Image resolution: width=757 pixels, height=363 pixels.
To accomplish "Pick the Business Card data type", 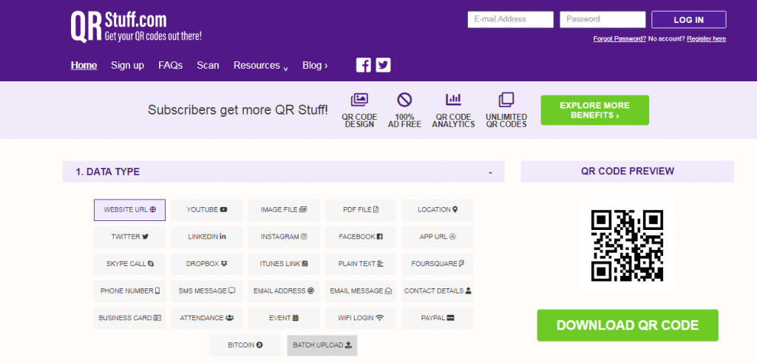I will [x=130, y=318].
